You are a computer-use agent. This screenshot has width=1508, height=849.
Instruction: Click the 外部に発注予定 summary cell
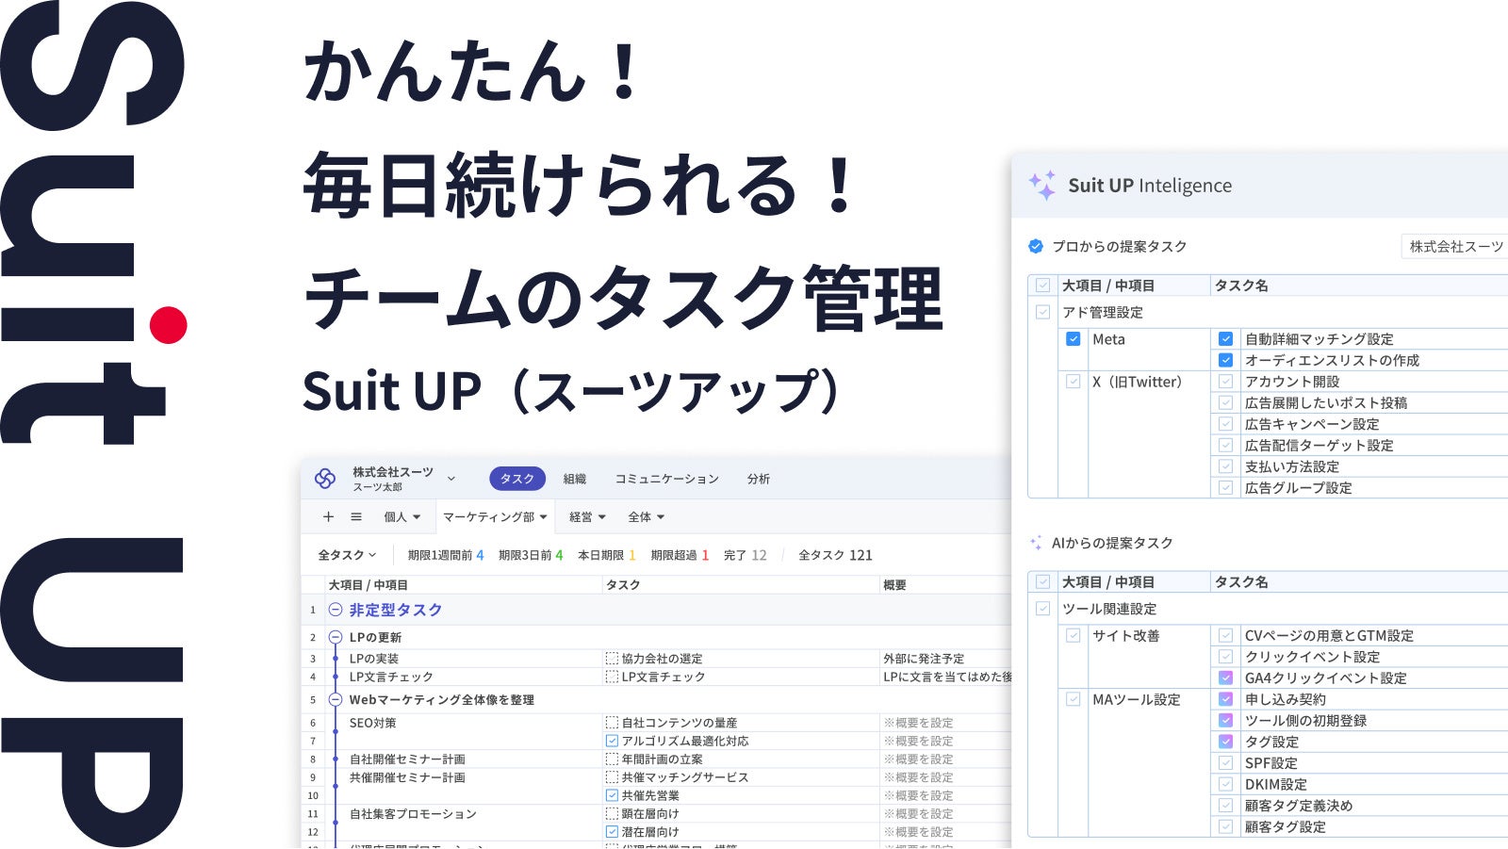924,659
